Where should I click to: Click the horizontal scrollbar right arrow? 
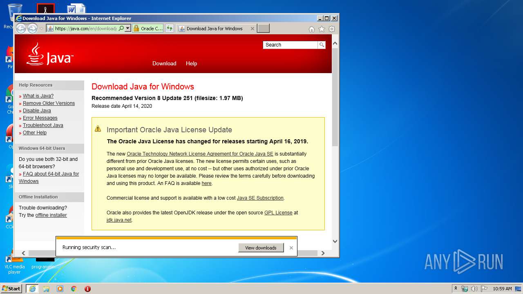click(323, 253)
